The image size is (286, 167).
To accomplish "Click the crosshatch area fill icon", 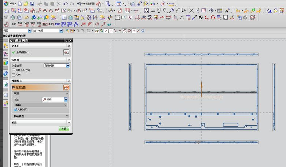I will pos(203,11).
